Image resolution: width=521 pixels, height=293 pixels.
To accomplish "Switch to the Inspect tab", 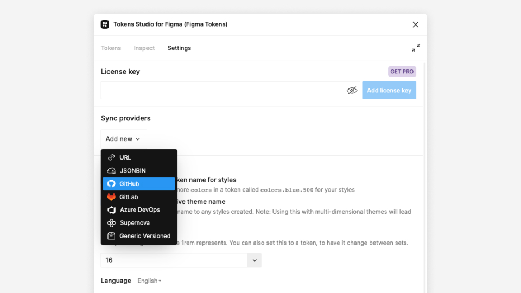I will click(144, 48).
